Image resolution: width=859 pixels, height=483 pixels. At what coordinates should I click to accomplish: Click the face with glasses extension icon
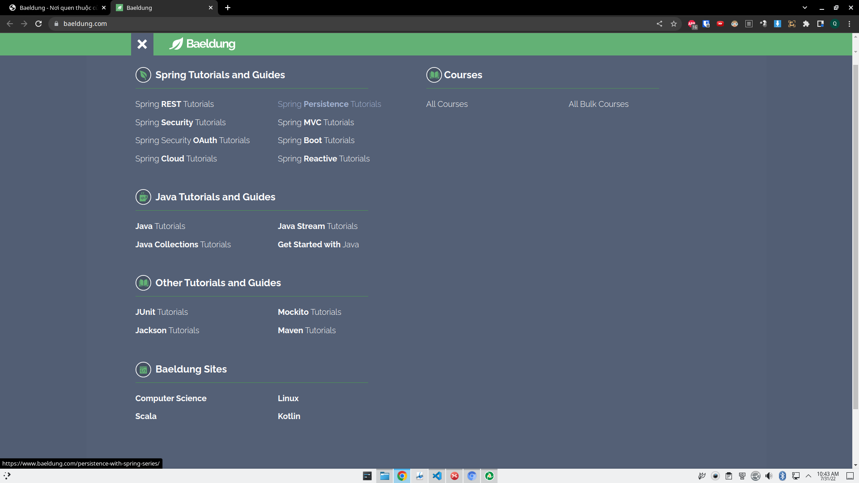(x=735, y=24)
